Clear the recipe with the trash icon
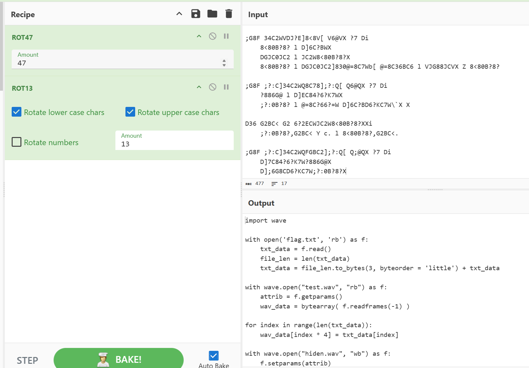The height and width of the screenshot is (368, 529). coord(229,14)
